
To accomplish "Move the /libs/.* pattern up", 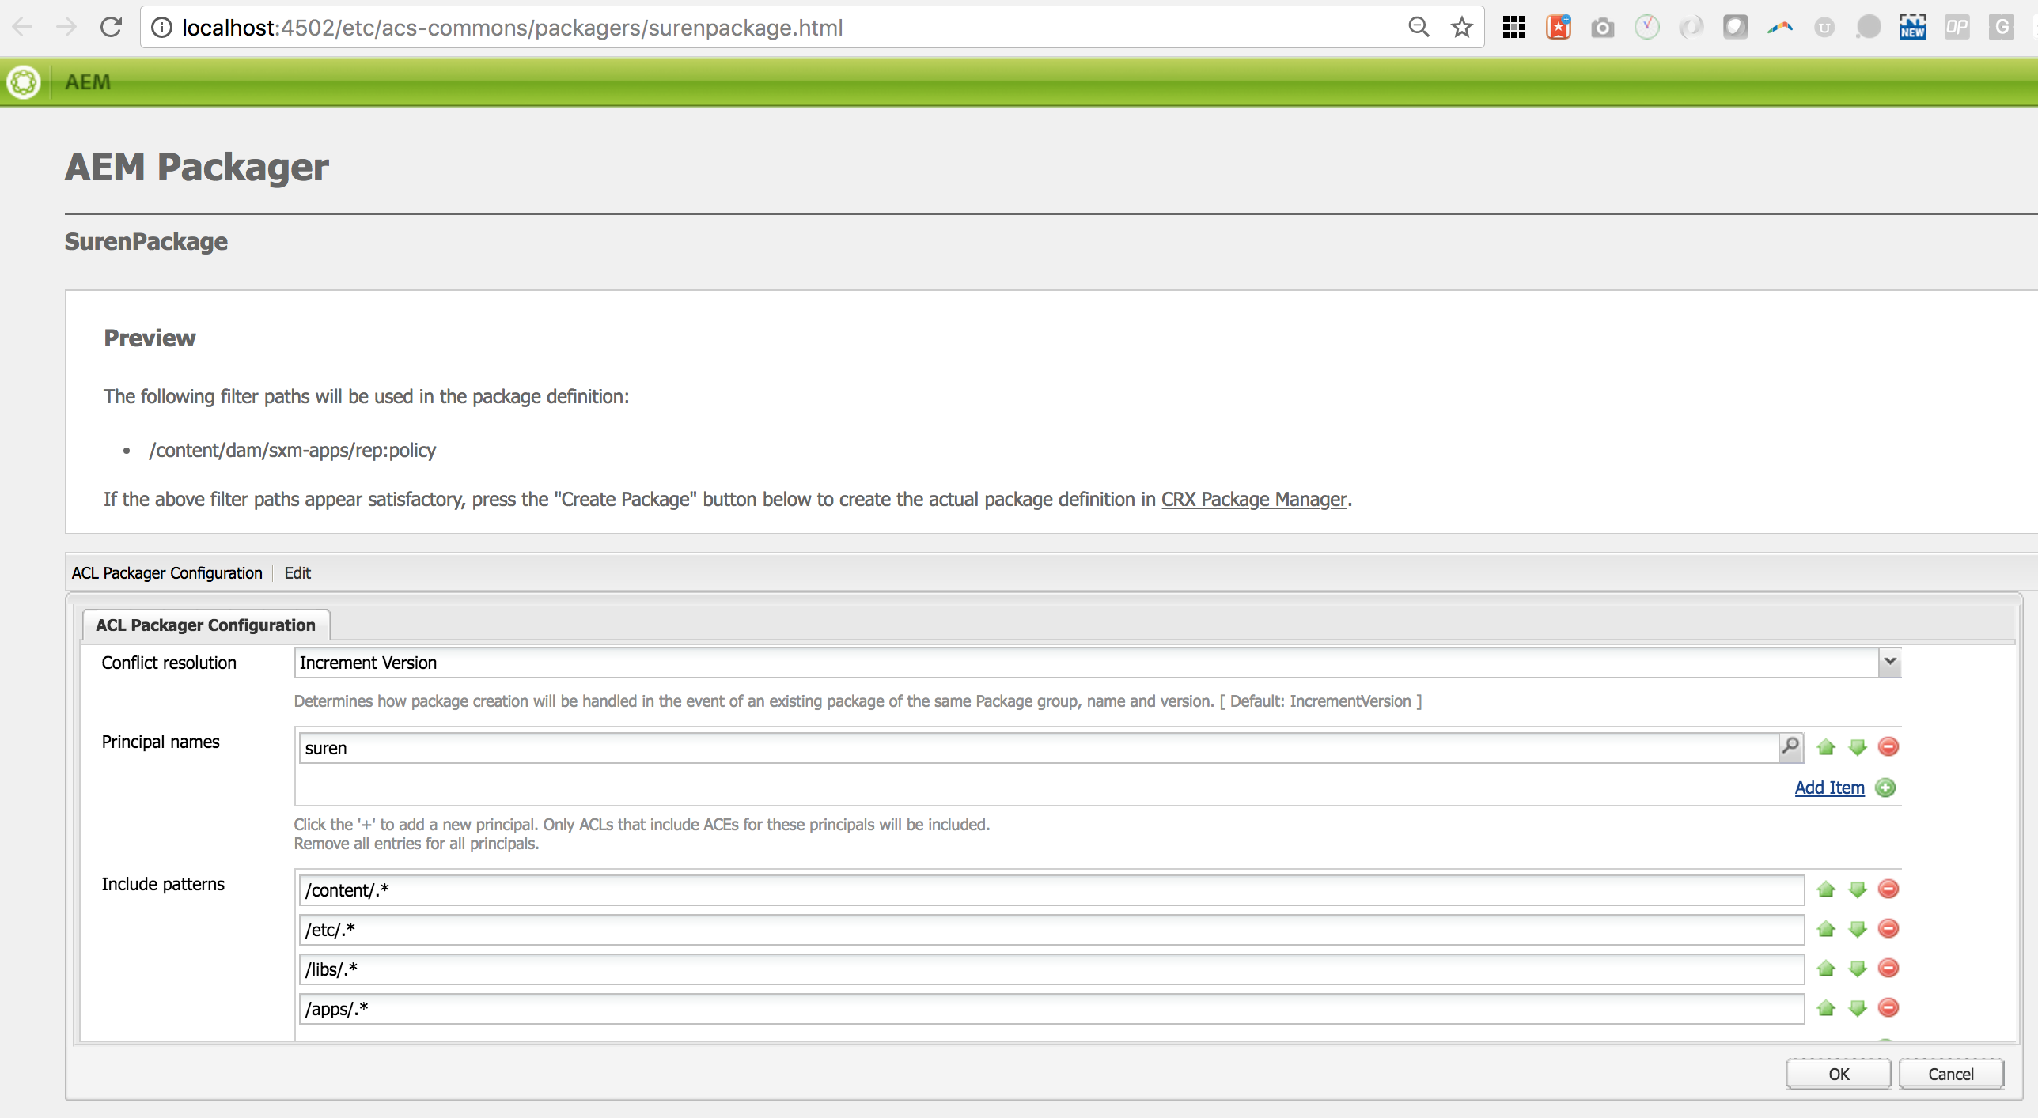I will [x=1826, y=968].
